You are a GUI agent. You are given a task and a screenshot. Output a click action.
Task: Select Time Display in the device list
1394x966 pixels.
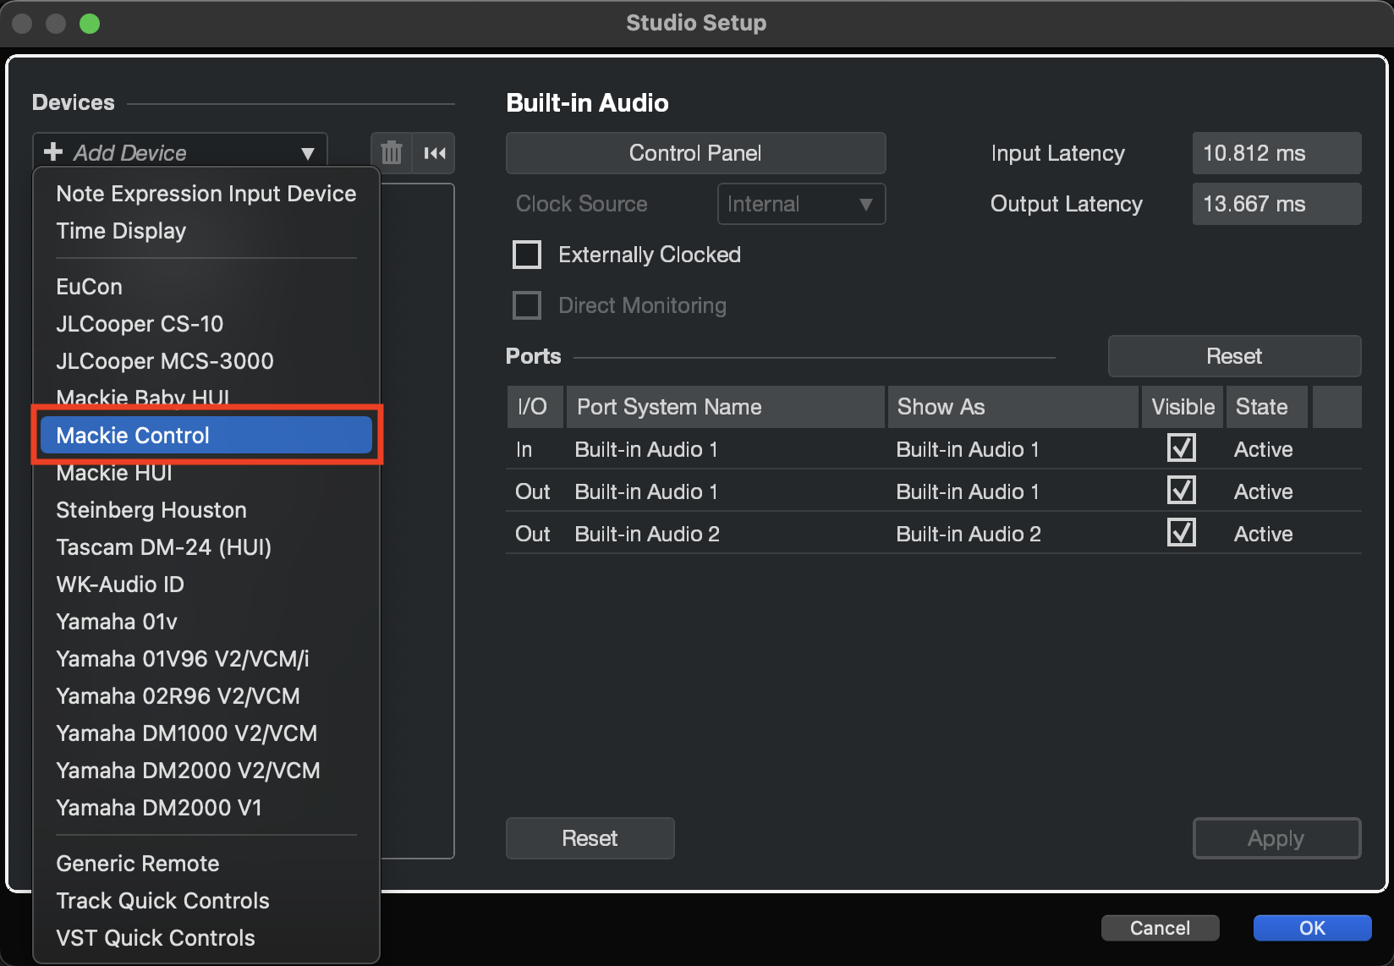pyautogui.click(x=206, y=231)
